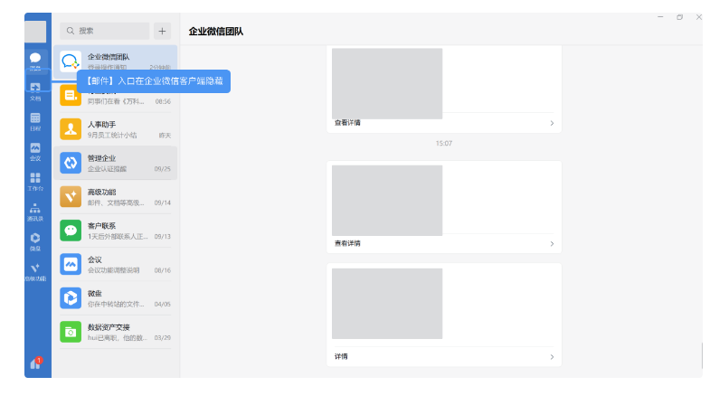Click the chat window vertical scrollbar
Screen dimensions: 719x405
701,355
